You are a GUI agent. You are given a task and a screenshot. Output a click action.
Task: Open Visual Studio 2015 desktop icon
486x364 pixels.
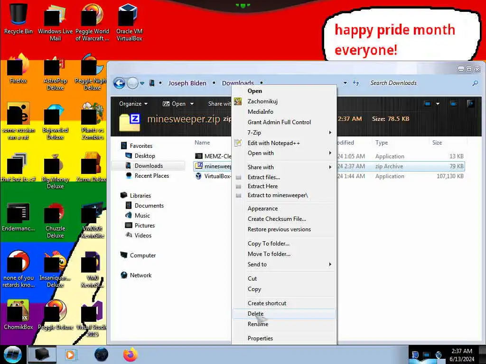click(93, 319)
